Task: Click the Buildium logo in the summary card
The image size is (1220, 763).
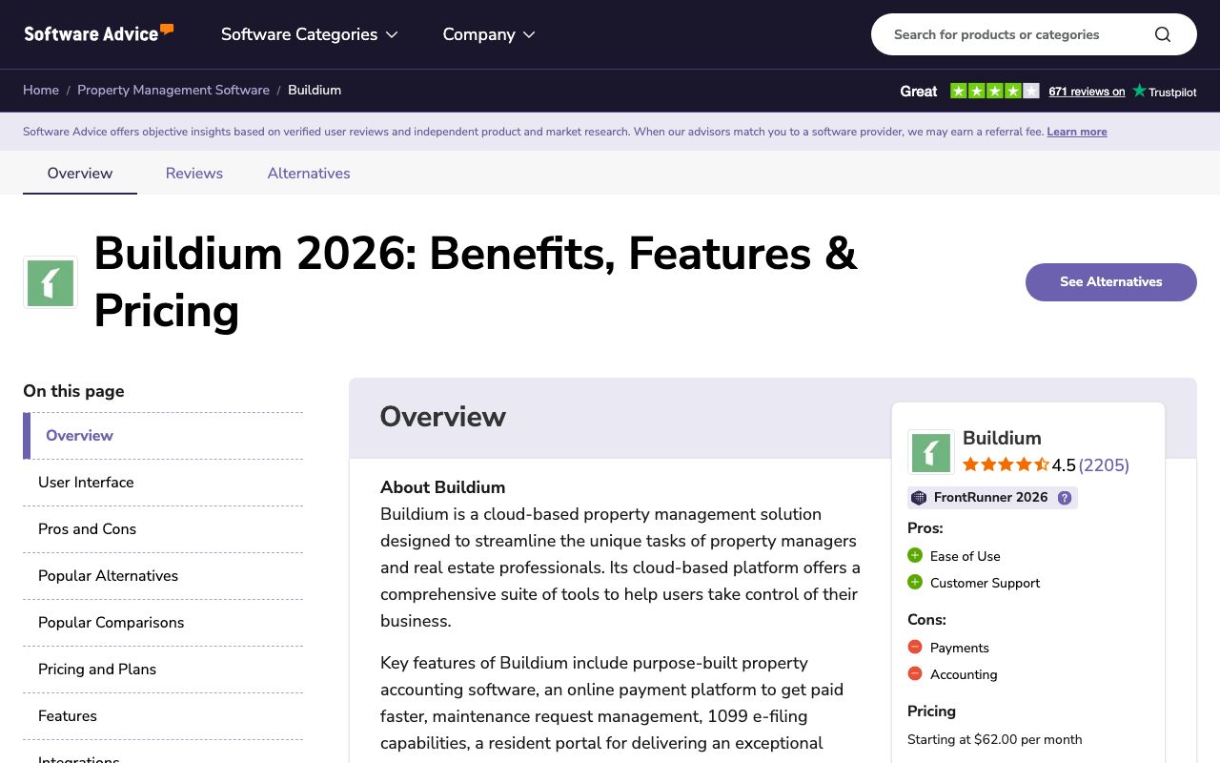Action: click(931, 452)
